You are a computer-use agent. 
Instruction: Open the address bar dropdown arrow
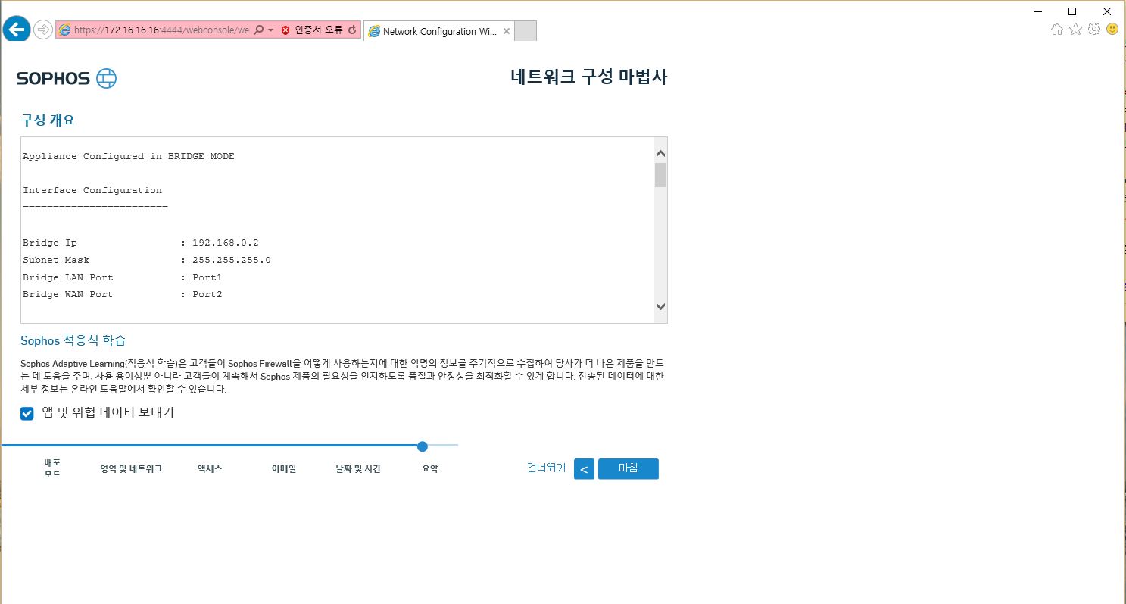point(270,30)
